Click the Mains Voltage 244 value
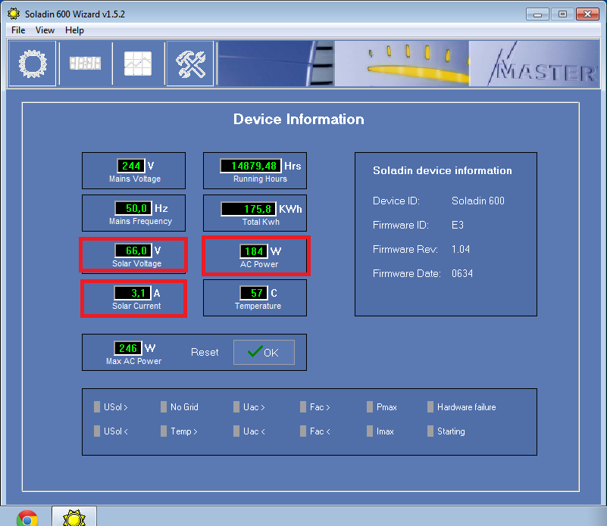Screen dimensions: 607x526 pyautogui.click(x=131, y=166)
